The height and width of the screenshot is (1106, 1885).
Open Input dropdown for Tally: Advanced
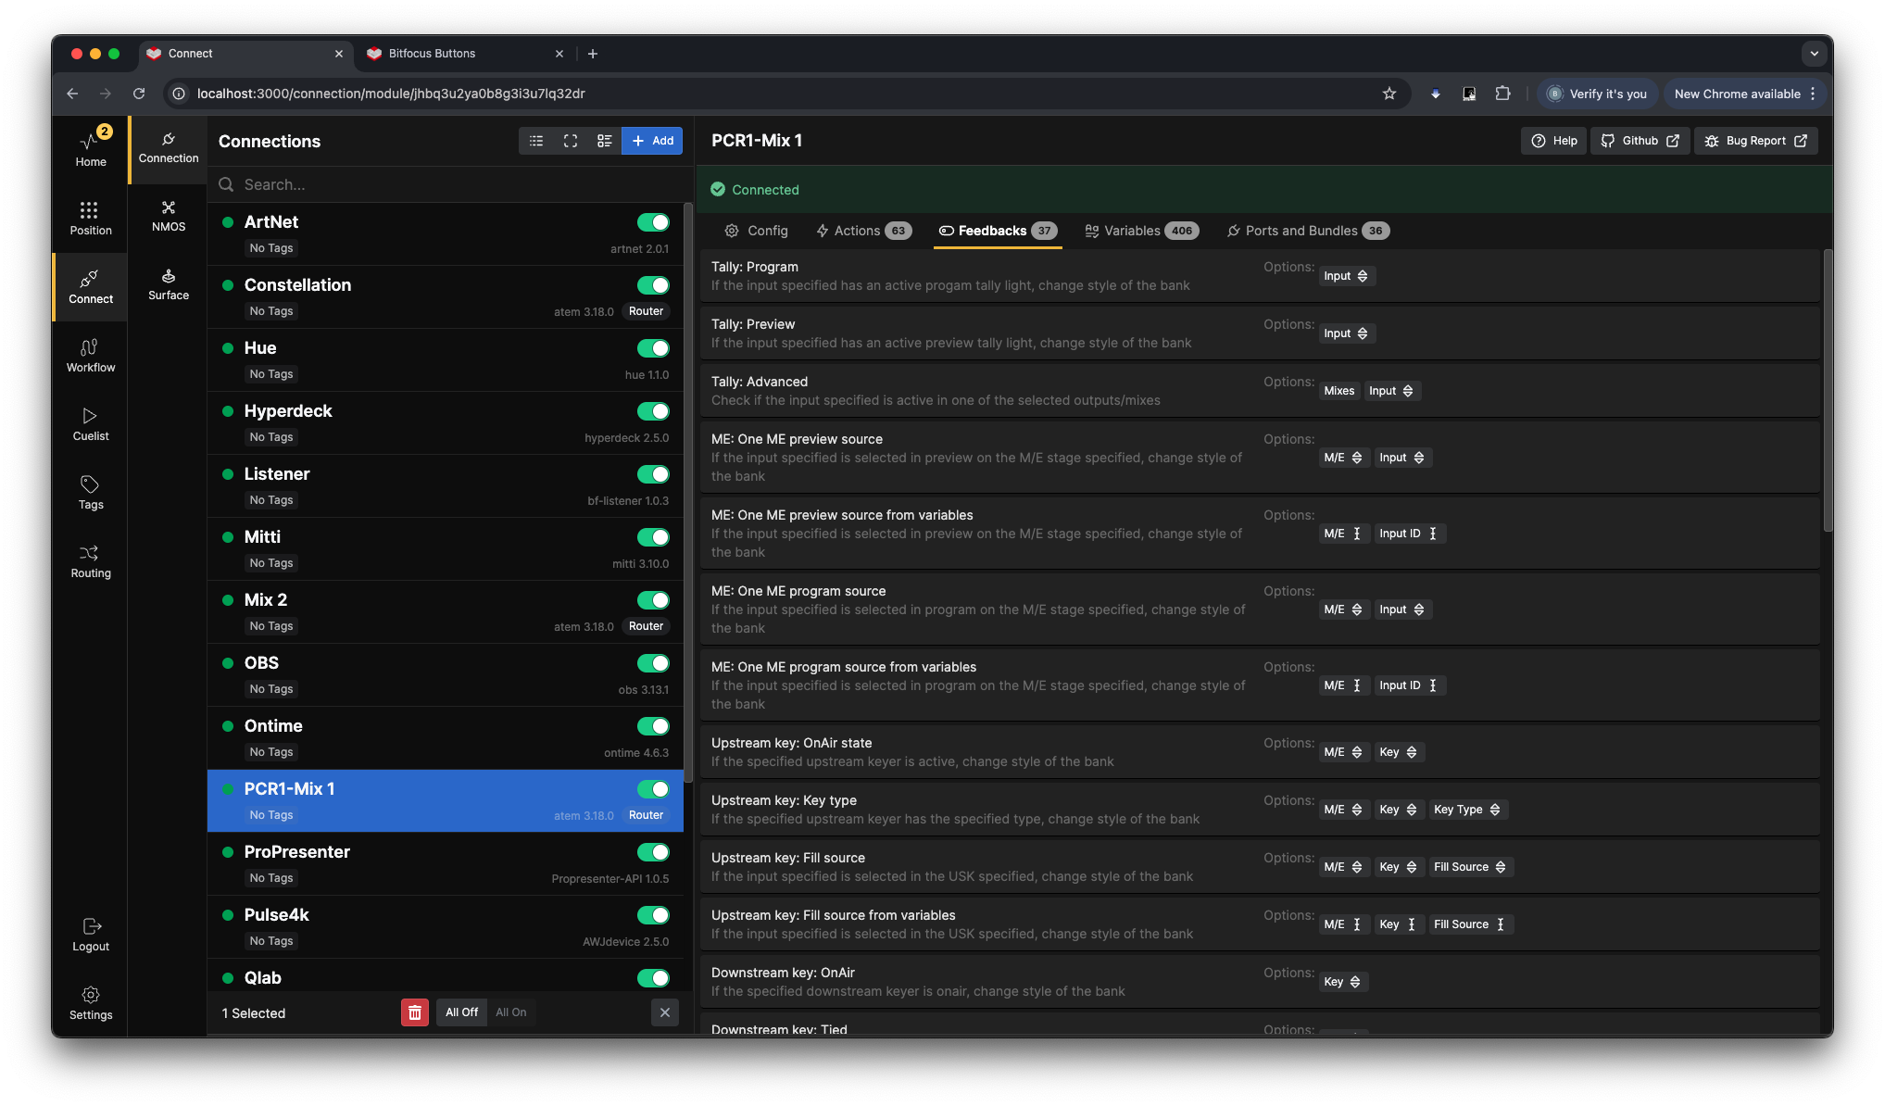click(x=1391, y=391)
